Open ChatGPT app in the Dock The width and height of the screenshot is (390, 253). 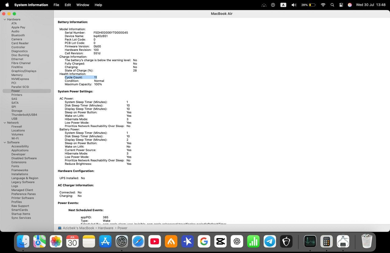pyautogui.click(x=237, y=241)
